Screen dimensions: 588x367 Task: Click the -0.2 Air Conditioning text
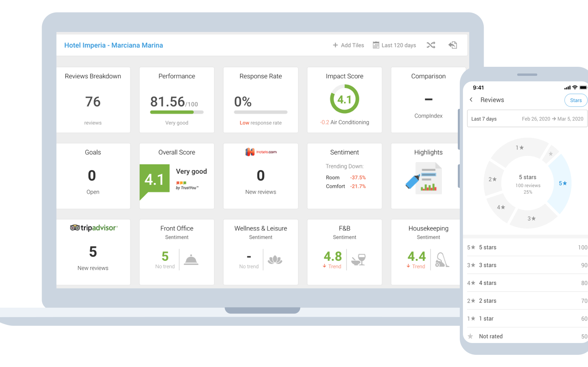click(345, 122)
